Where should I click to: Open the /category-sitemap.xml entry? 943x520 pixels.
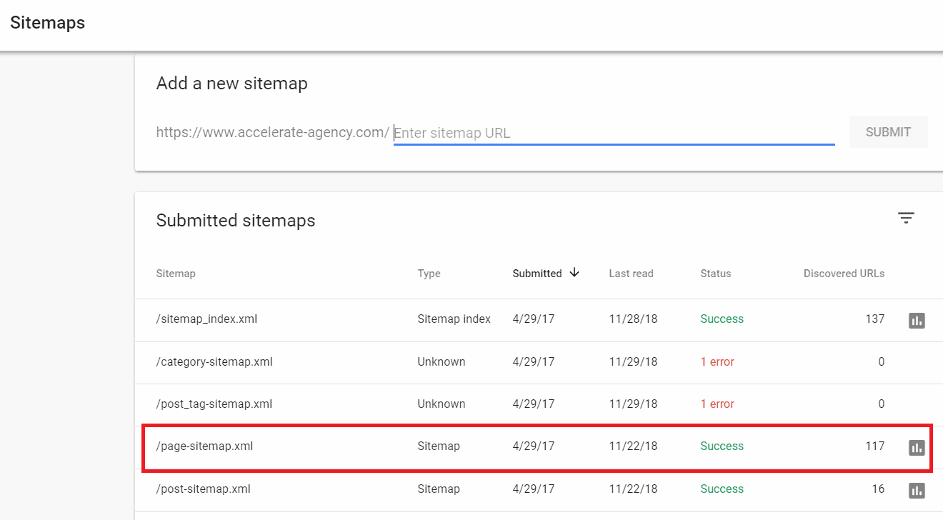(x=214, y=362)
